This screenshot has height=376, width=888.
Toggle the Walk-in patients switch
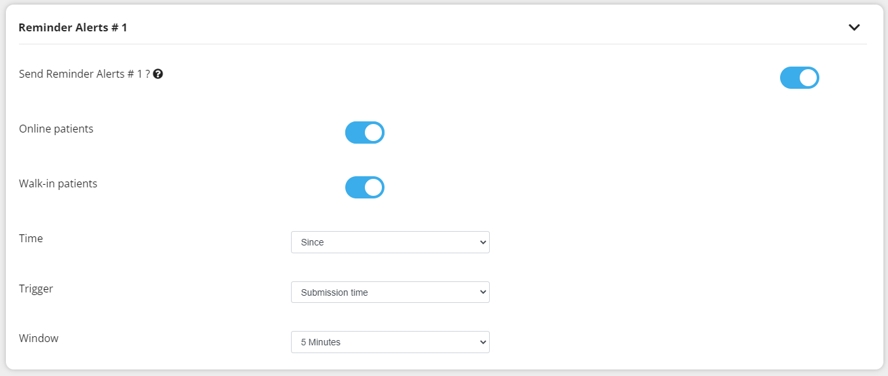[x=364, y=187]
